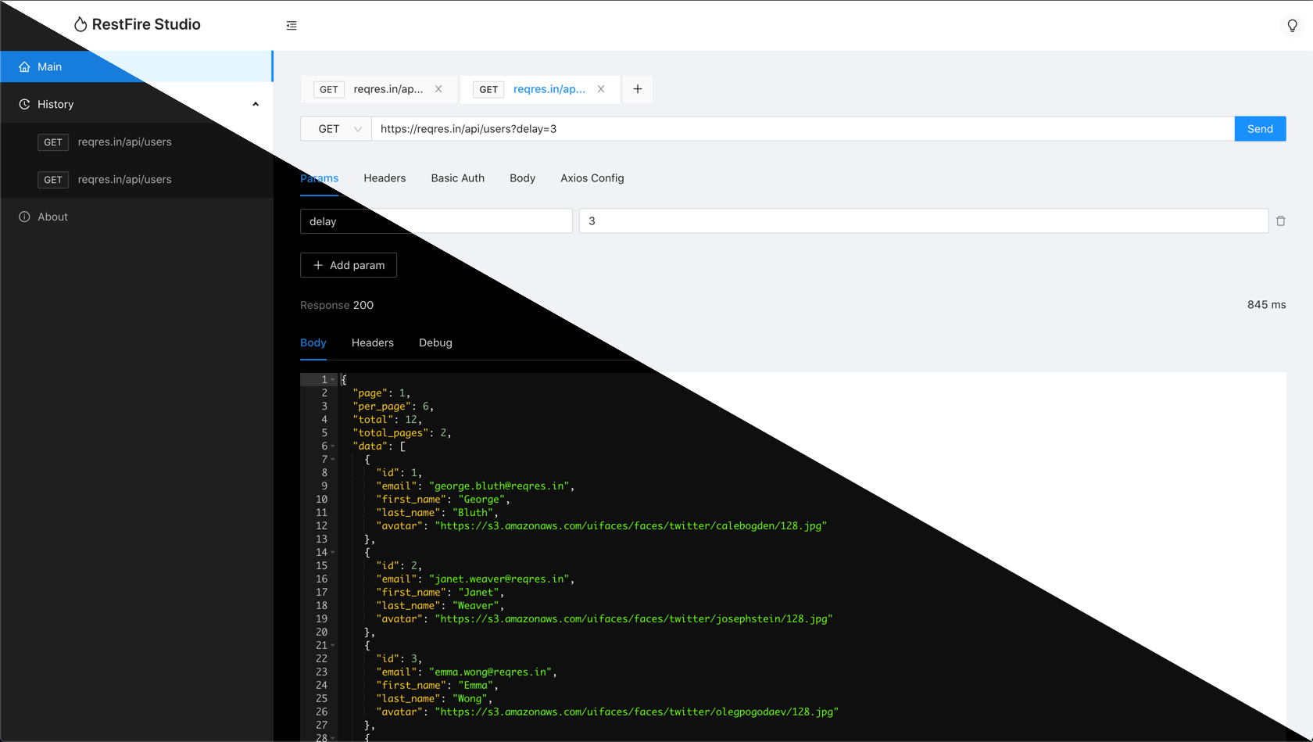Fold the object starting at line 7
Screen dimensions: 1313x742
tap(333, 460)
